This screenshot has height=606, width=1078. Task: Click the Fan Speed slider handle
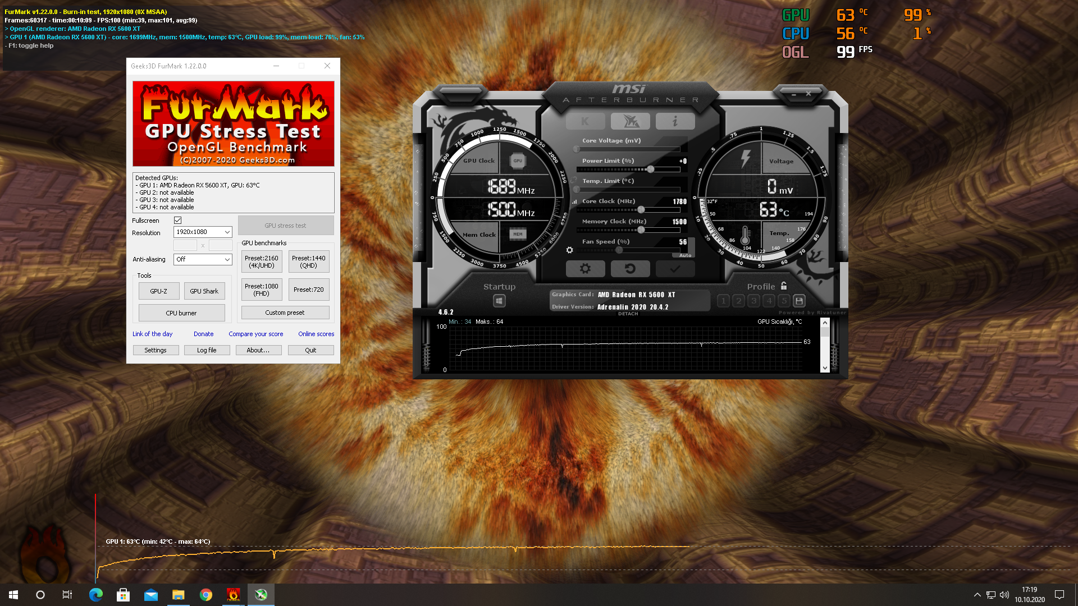pos(619,250)
